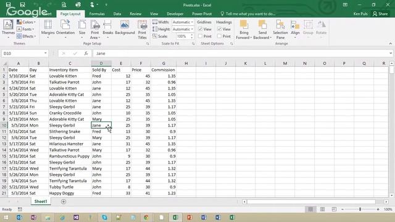The width and height of the screenshot is (395, 222).
Task: Open the Themes gallery
Action: pos(8,29)
